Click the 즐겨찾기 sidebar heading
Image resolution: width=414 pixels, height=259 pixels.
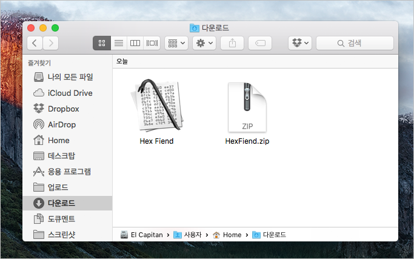pyautogui.click(x=39, y=63)
